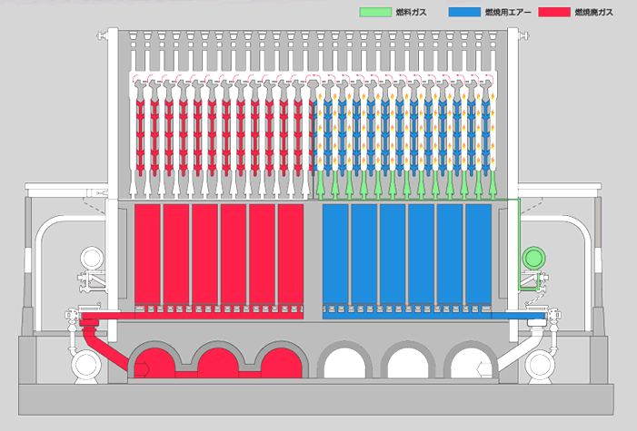
Task: Click the white arrow in the rightmost flue arch
Action: (484, 369)
